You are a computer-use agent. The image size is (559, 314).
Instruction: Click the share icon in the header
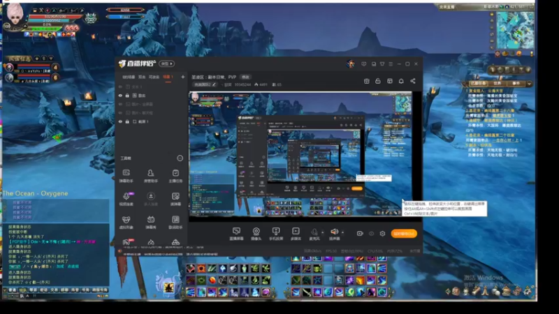pos(413,81)
